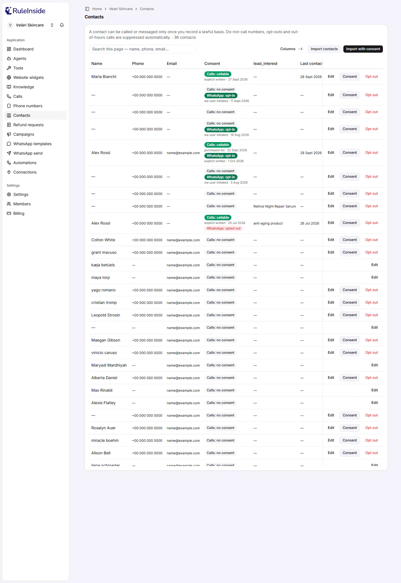Opt out grant mavuso
This screenshot has width=401, height=583.
click(371, 252)
